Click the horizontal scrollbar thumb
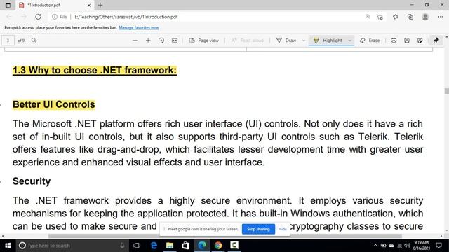This screenshot has height=252, width=449. (x=224, y=236)
